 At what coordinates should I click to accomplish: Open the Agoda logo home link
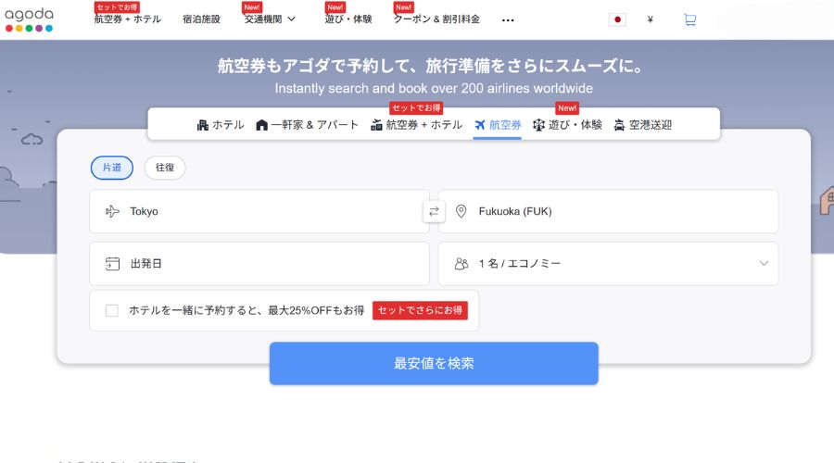(x=29, y=19)
